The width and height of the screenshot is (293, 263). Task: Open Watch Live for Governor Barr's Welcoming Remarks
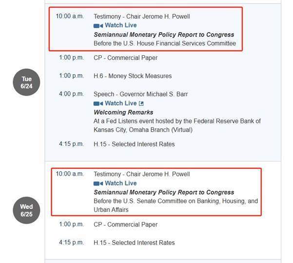pyautogui.click(x=120, y=103)
